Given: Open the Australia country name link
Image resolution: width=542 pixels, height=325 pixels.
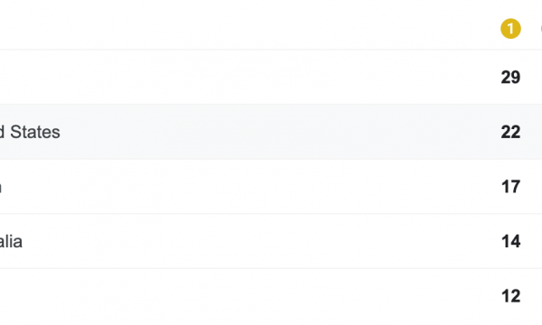Looking at the screenshot, I should coord(11,241).
